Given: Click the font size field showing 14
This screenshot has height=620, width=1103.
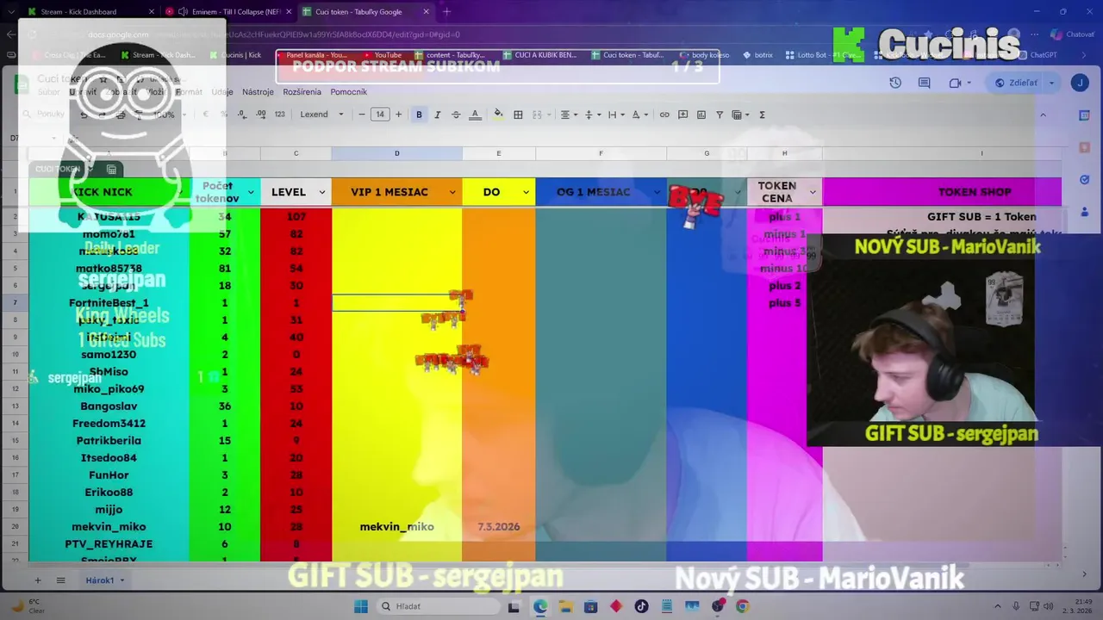Looking at the screenshot, I should tap(380, 115).
